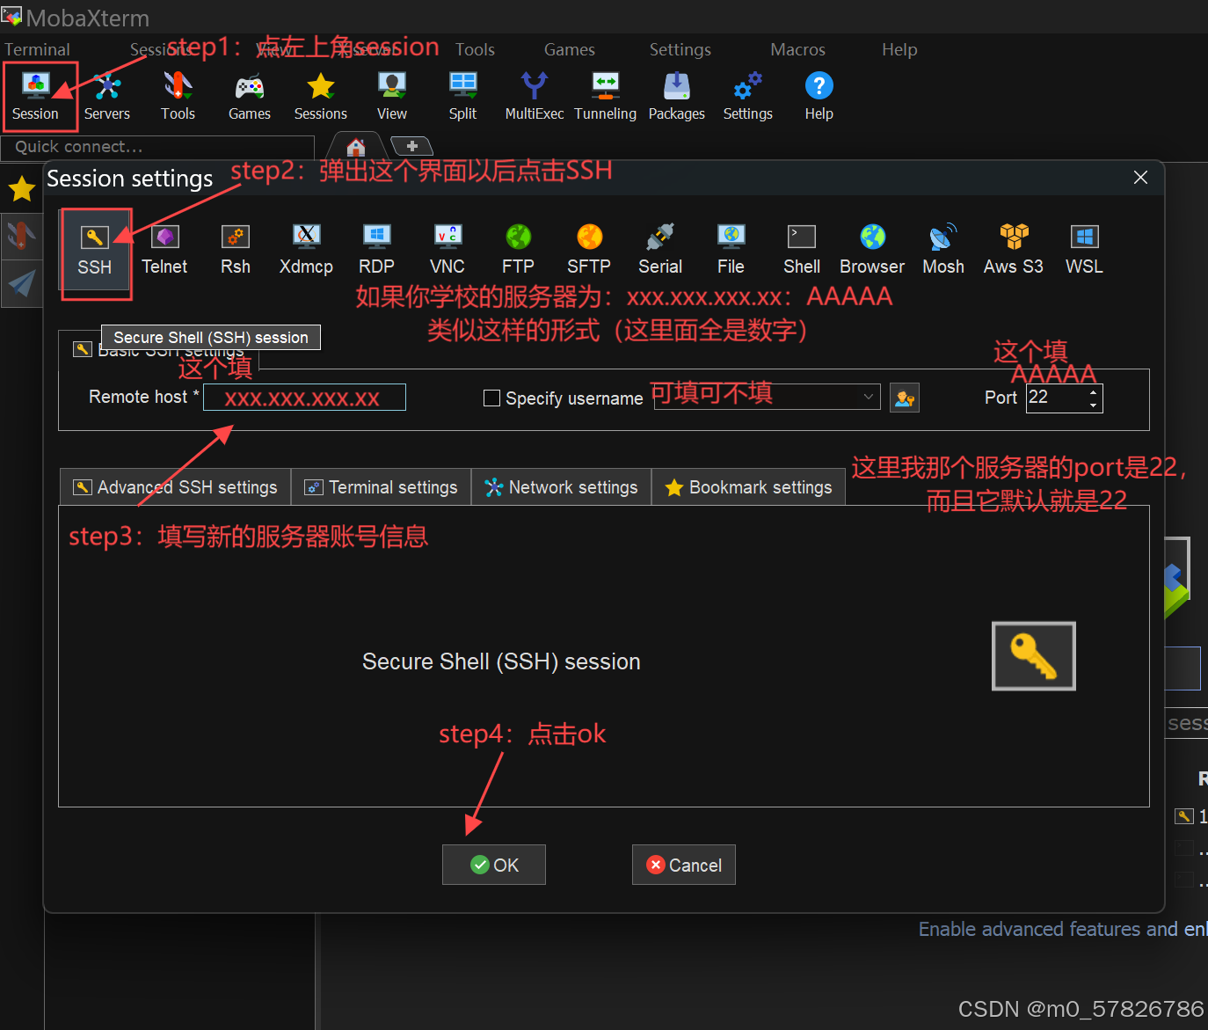Select SSH session type
Screen dimensions: 1208x1030
click(x=95, y=250)
